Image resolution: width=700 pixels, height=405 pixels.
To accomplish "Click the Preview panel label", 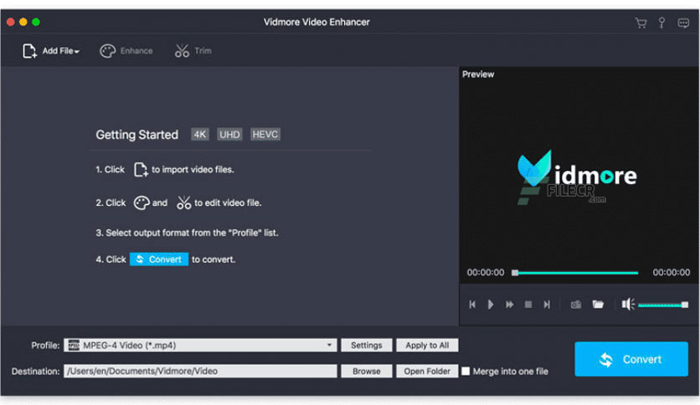I will point(478,74).
